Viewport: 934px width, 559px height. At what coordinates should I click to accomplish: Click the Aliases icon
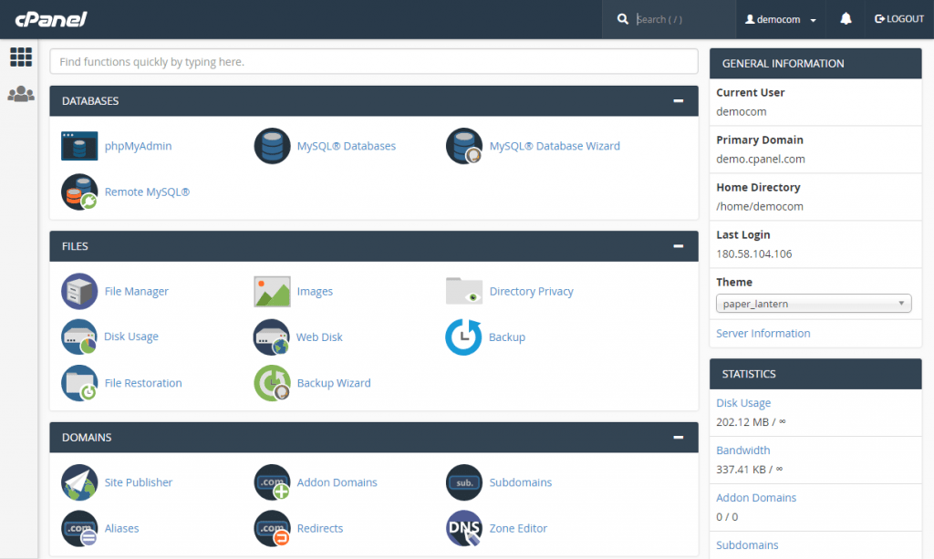click(79, 528)
